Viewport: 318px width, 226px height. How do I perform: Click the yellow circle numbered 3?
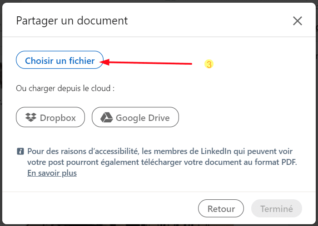(209, 64)
